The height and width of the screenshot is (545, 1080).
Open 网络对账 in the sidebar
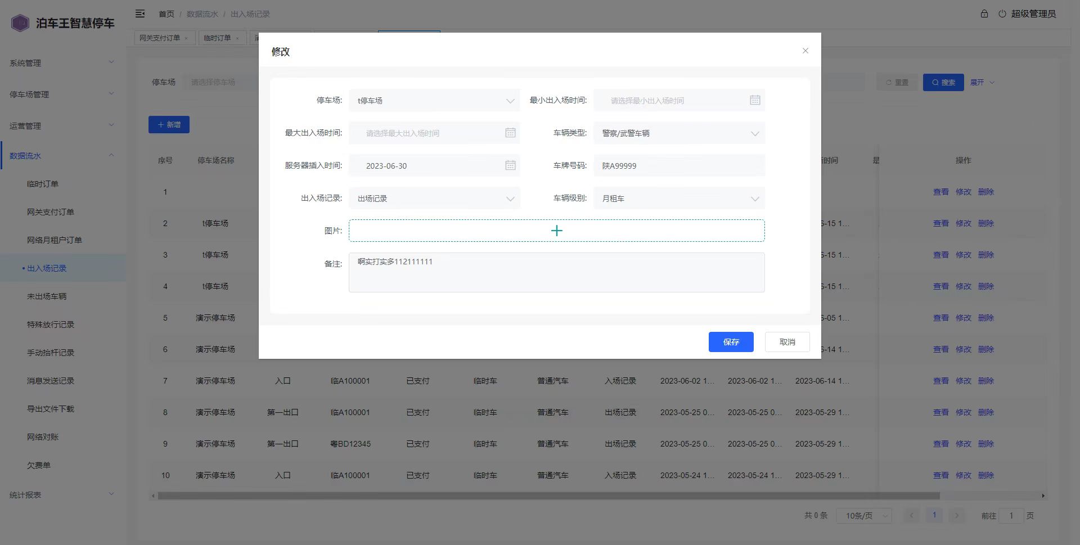tap(43, 437)
